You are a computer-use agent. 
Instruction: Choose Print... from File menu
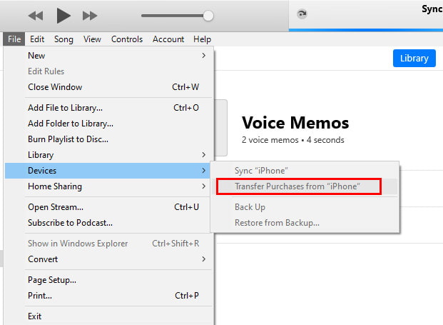coord(108,296)
